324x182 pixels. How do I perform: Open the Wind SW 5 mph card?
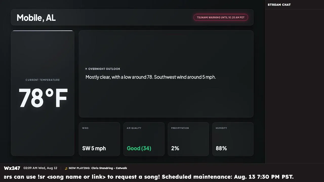click(x=99, y=139)
